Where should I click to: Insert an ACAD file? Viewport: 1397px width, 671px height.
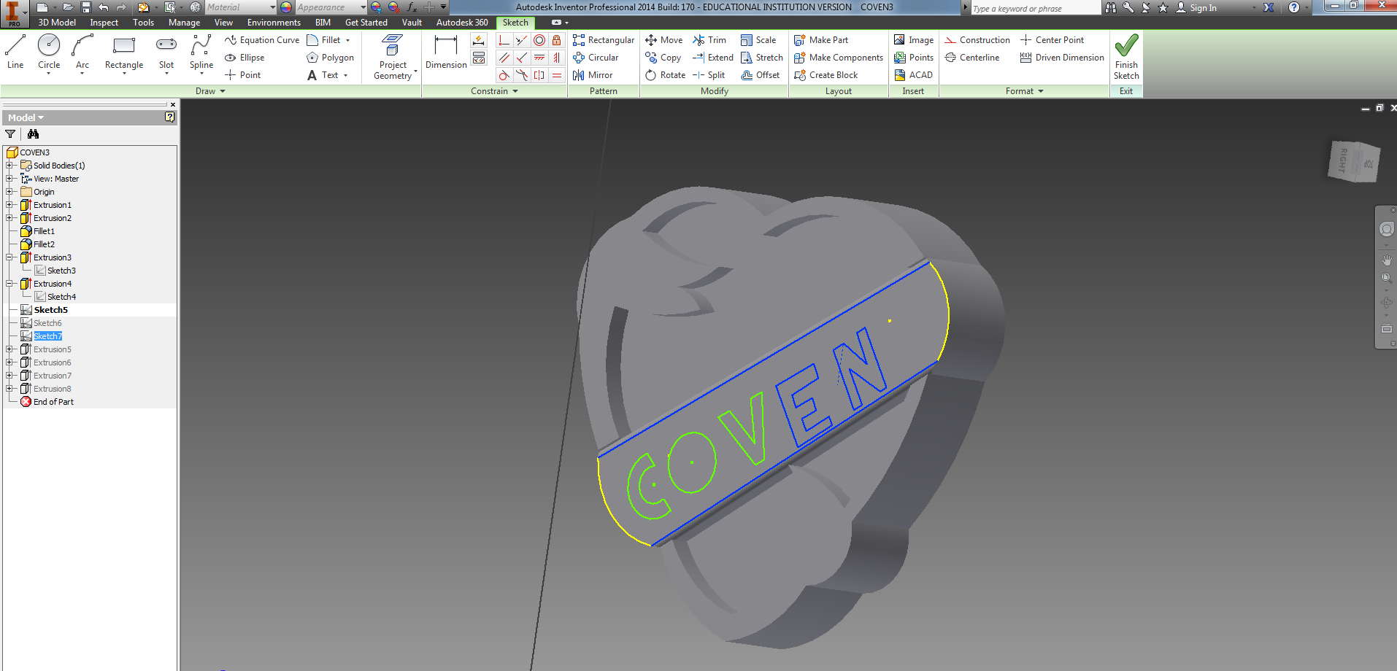pos(913,75)
